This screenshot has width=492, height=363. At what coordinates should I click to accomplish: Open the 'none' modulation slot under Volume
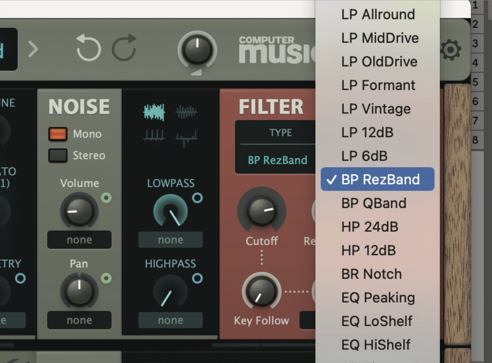tap(79, 240)
